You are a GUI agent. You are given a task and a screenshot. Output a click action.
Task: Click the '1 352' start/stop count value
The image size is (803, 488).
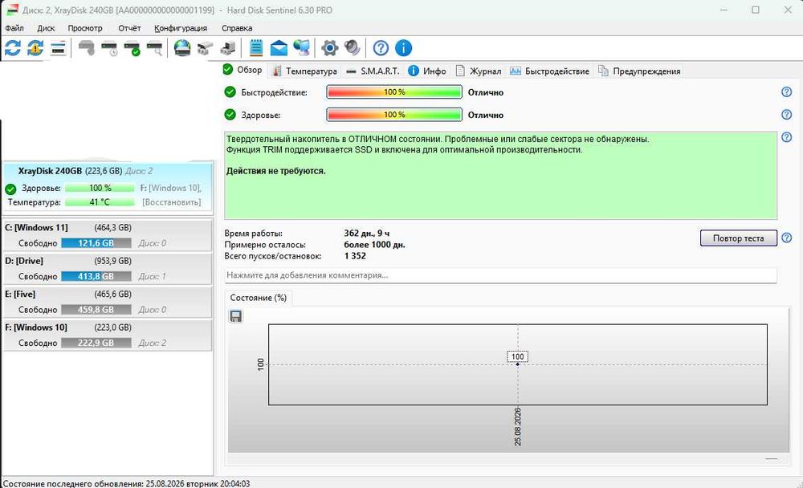click(355, 256)
